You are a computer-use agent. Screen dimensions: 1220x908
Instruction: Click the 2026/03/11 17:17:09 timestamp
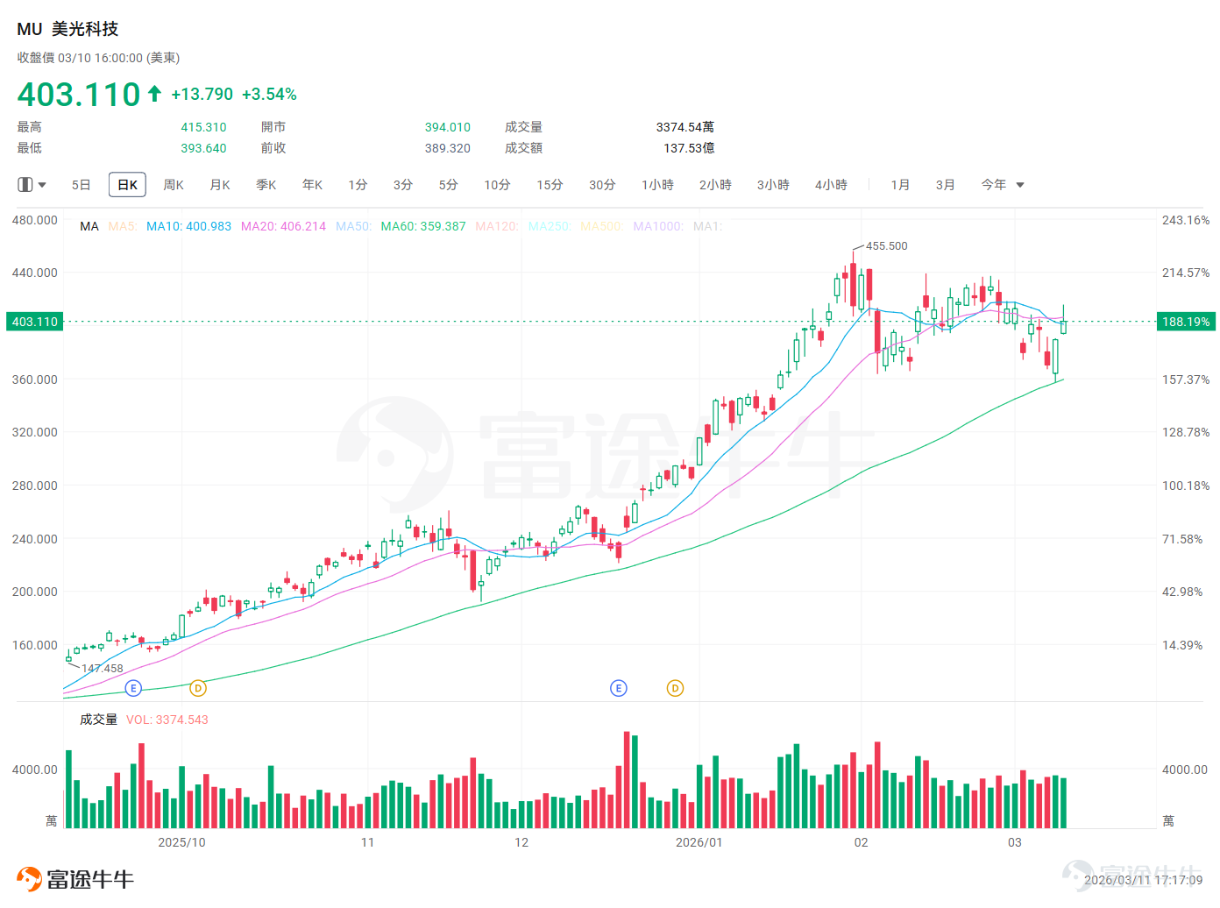[x=1144, y=880]
